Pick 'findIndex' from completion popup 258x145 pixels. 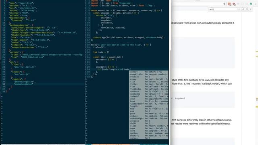point(149,89)
